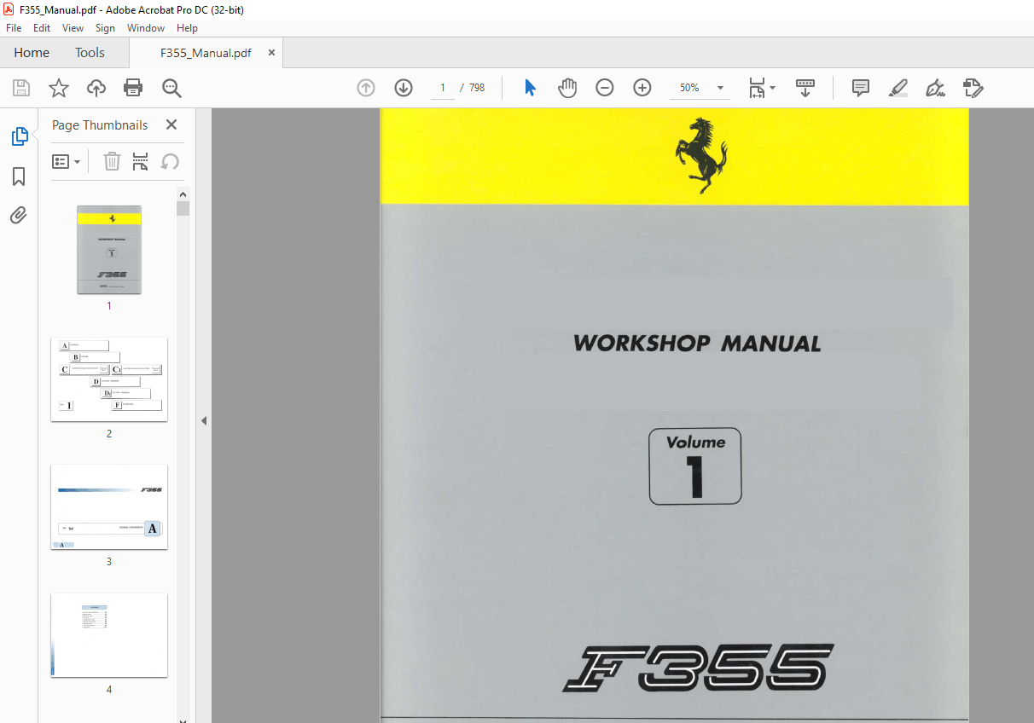Activate the Hand pan tool

coord(567,88)
